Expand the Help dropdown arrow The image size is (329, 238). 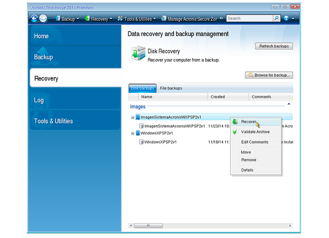click(293, 19)
